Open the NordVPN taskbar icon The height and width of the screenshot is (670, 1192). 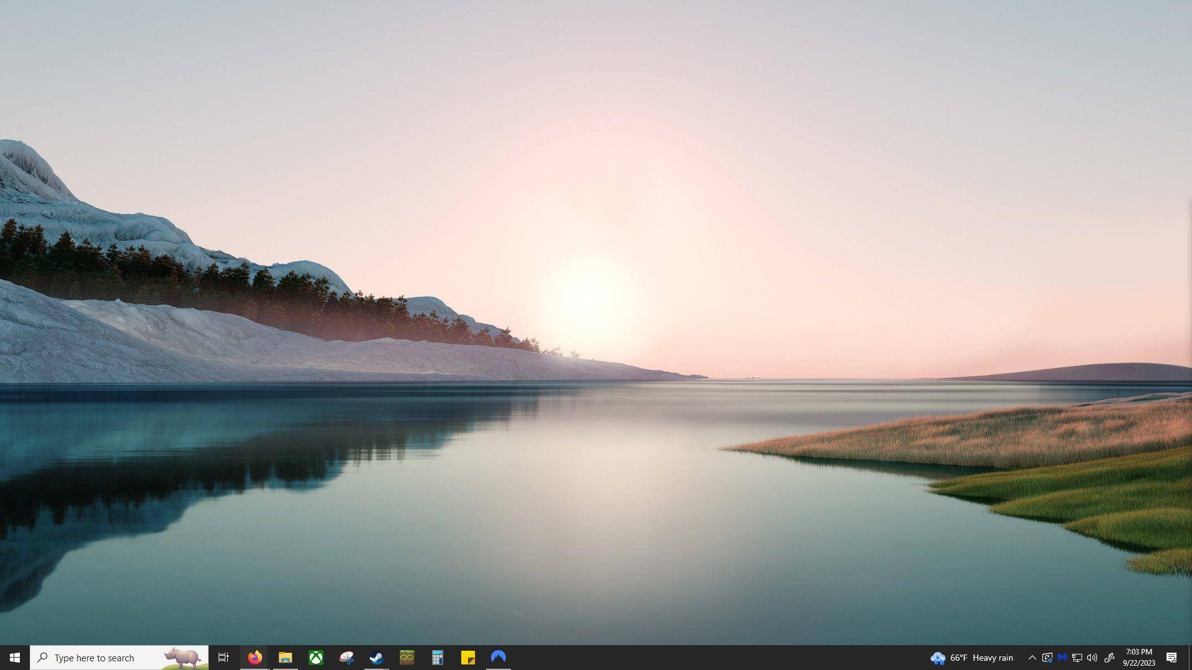[x=498, y=657]
